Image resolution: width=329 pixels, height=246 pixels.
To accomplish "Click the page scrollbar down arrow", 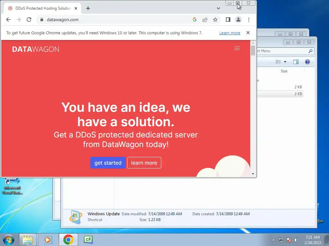I will [253, 174].
